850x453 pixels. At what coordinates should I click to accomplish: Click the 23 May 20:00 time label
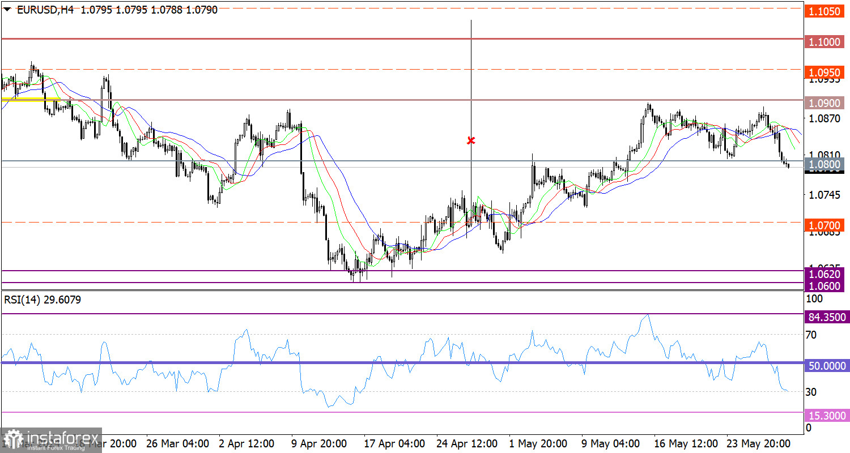coord(759,443)
